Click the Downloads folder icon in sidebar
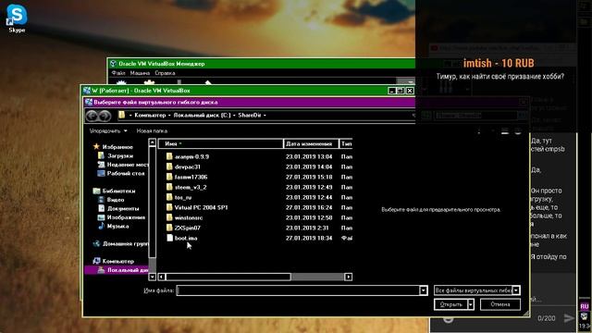This screenshot has height=333, width=592. (101, 155)
